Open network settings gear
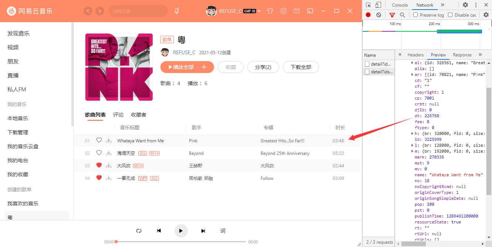This screenshot has height=247, width=492. (486, 15)
